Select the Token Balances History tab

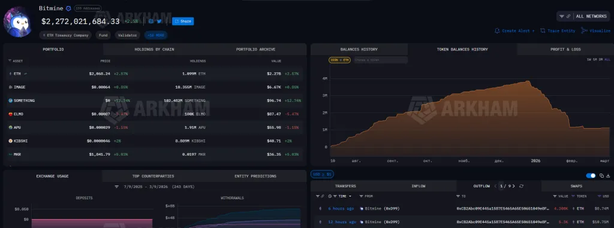[462, 49]
